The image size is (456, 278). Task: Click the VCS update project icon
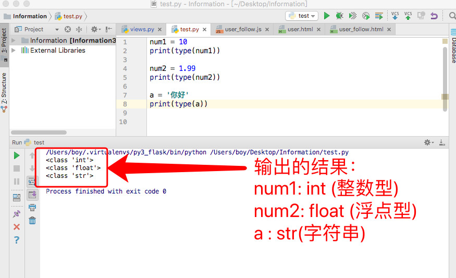pos(395,16)
